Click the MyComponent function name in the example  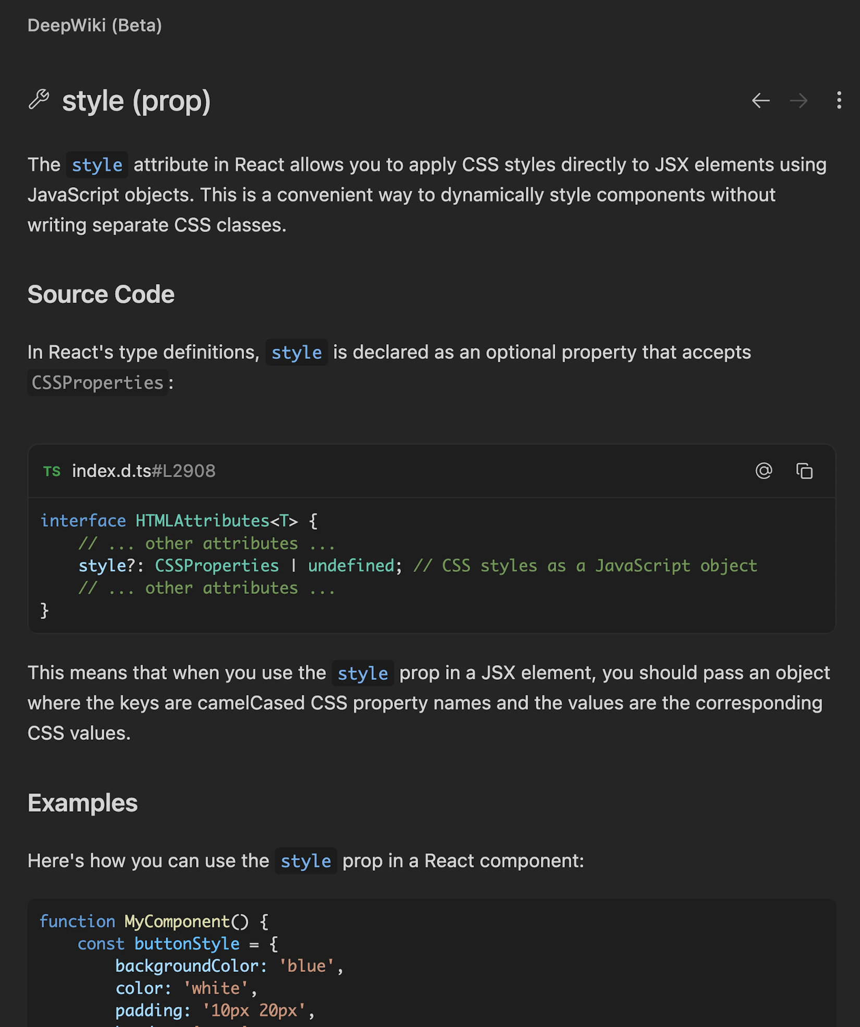point(178,921)
